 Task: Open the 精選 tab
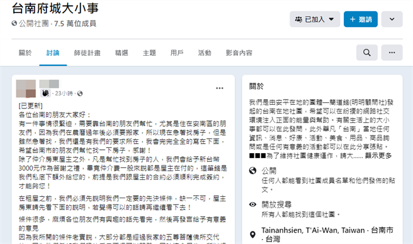click(x=122, y=53)
